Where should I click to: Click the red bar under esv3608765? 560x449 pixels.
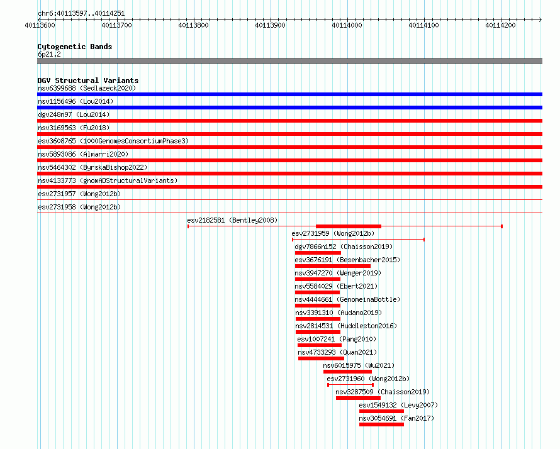click(x=289, y=147)
